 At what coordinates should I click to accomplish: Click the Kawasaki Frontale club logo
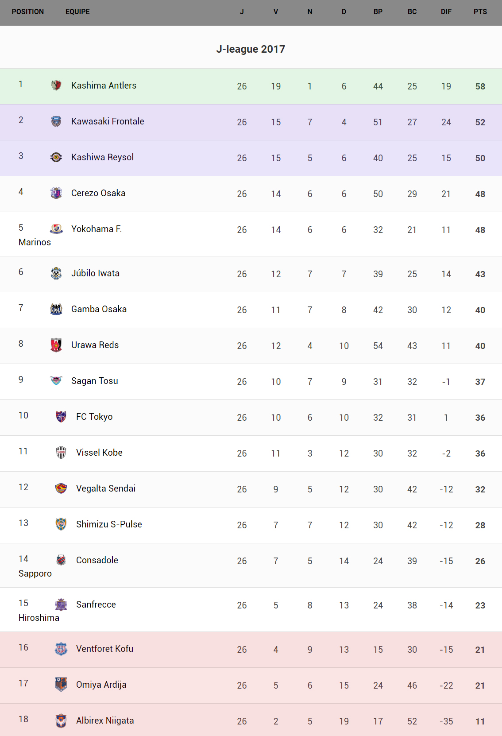click(x=56, y=121)
